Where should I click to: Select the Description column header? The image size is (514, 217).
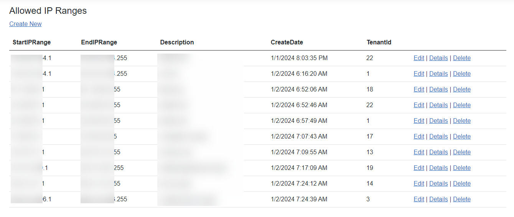pos(177,42)
